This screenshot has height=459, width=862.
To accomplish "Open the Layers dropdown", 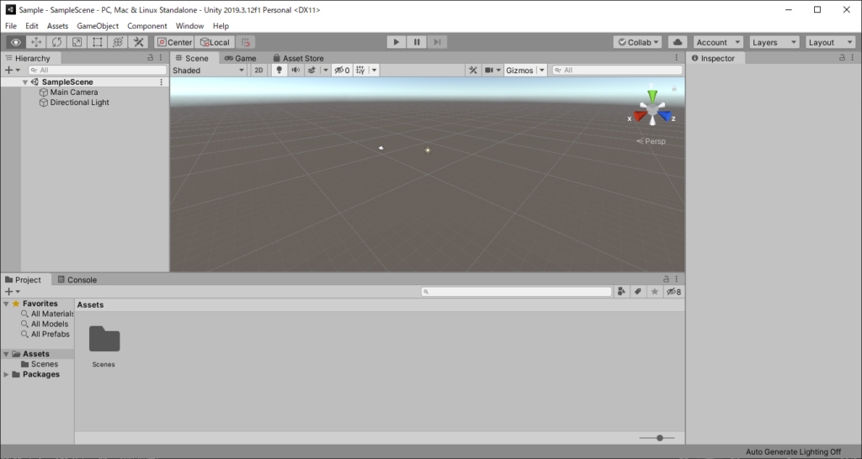I will point(774,42).
